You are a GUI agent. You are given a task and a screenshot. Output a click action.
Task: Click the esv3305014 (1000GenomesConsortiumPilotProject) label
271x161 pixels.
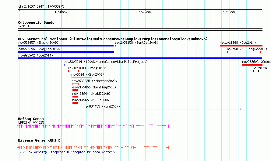point(106,62)
